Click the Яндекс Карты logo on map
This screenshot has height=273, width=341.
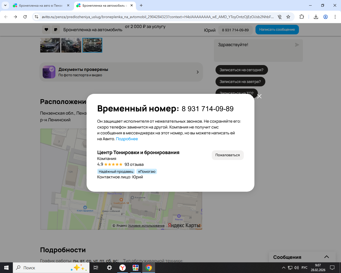point(184,225)
